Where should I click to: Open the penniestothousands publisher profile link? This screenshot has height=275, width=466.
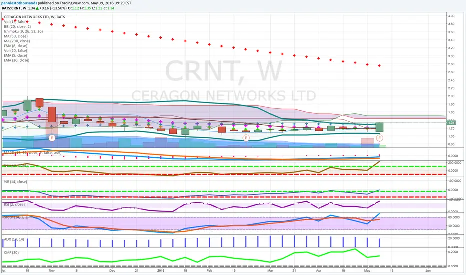pyautogui.click(x=19, y=3)
